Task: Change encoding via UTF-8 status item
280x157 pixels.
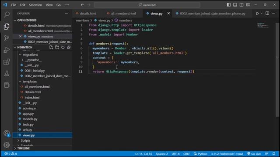Action: coord(175,154)
